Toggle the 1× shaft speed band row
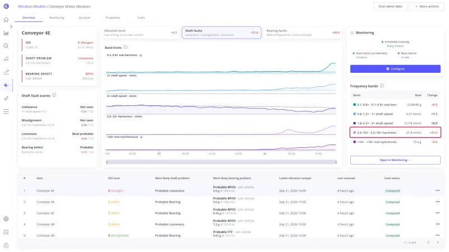 (395, 114)
